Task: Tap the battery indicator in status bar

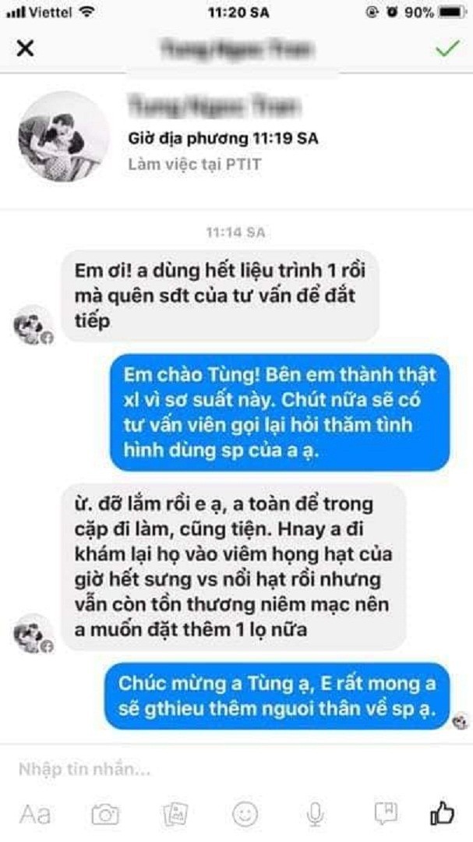Action: (451, 12)
